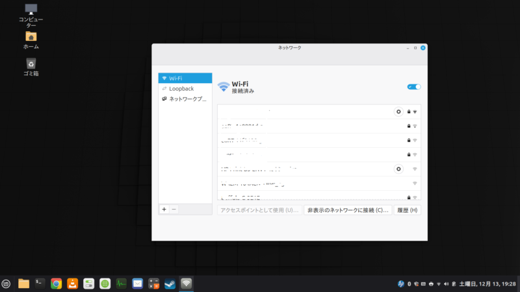Turn off the Wi-Fi toggle switch
The height and width of the screenshot is (292, 520).
pos(413,87)
